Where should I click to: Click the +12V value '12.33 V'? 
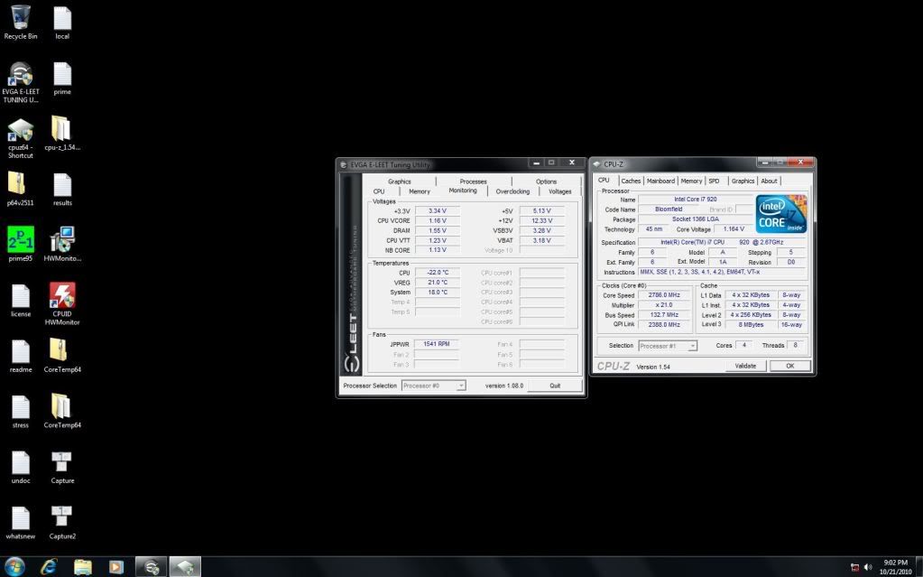coord(541,220)
